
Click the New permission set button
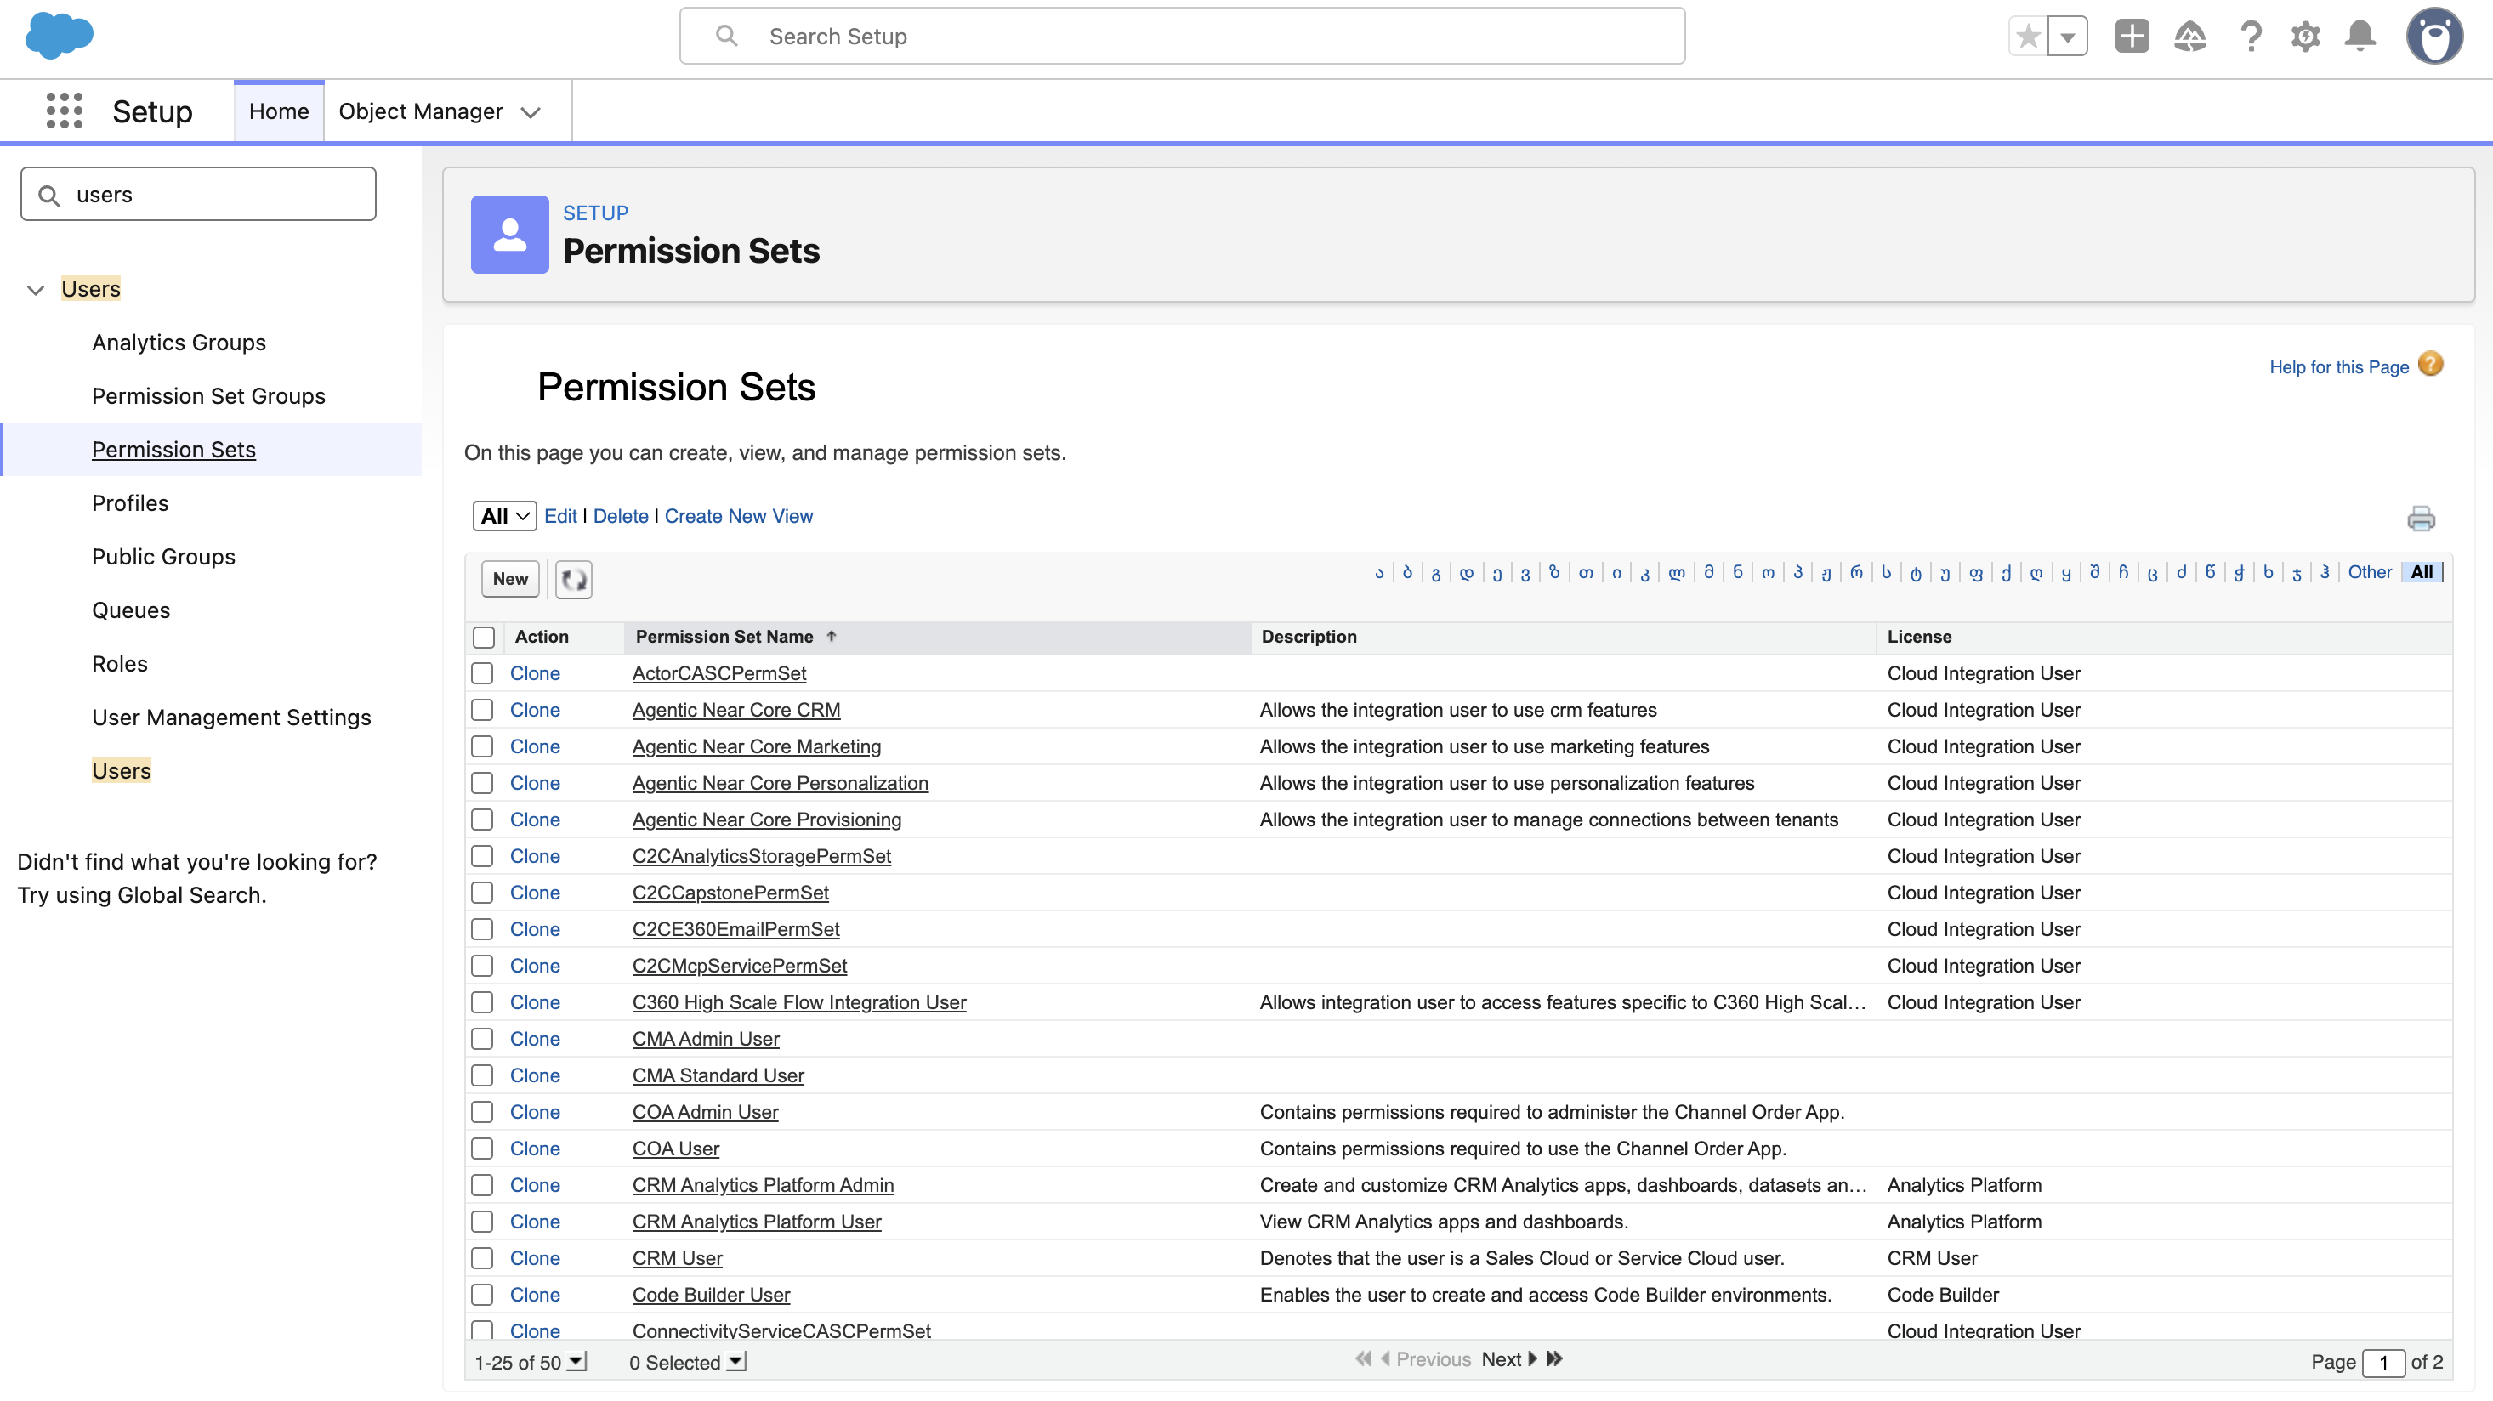(510, 579)
